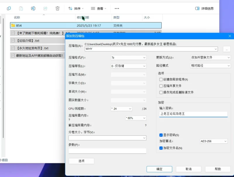The width and height of the screenshot is (234, 177).
Task: Click the 参数 parameters input field
Action: [x=107, y=151]
